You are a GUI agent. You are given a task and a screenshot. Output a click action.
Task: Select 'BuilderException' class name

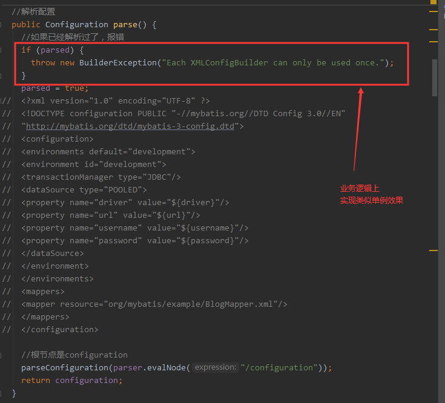click(118, 63)
